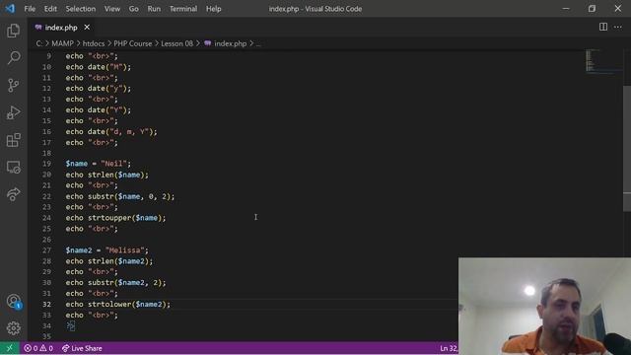
Task: Click line number 19 in gutter
Action: [x=46, y=164]
